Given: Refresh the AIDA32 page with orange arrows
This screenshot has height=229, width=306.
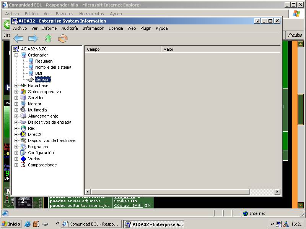Looking at the screenshot, I should tap(63, 39).
